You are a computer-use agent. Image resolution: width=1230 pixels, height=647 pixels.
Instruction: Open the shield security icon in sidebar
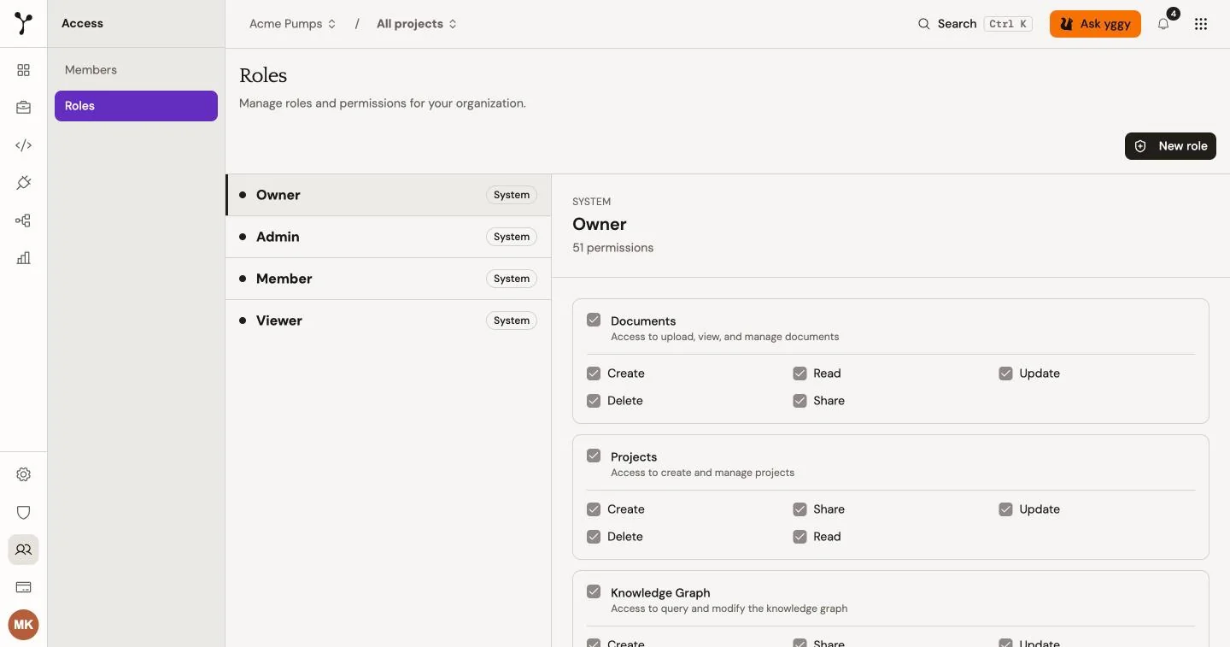24,512
